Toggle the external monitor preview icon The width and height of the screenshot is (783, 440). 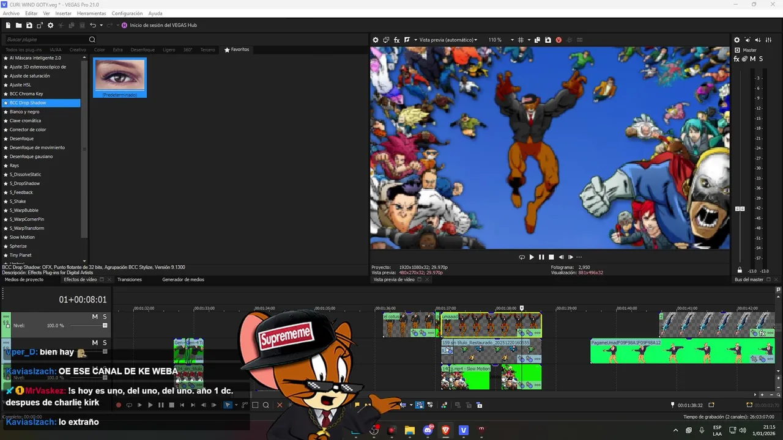pos(386,40)
